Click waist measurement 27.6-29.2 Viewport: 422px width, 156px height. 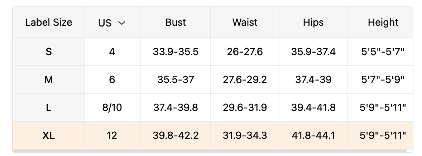[245, 79]
